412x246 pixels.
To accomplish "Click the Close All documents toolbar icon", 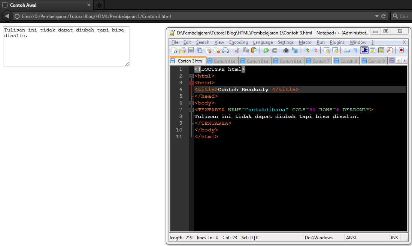I will [x=217, y=51].
